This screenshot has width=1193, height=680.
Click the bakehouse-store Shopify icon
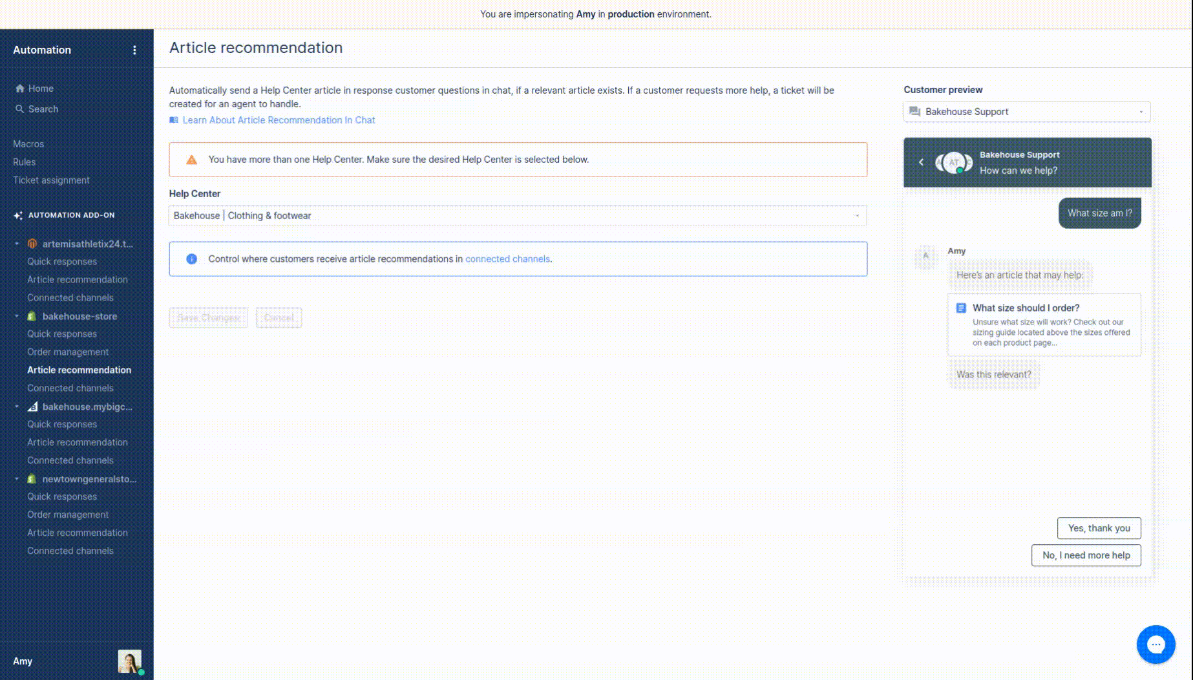[x=32, y=316]
